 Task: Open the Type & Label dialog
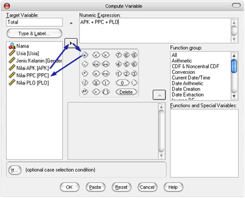[34, 33]
